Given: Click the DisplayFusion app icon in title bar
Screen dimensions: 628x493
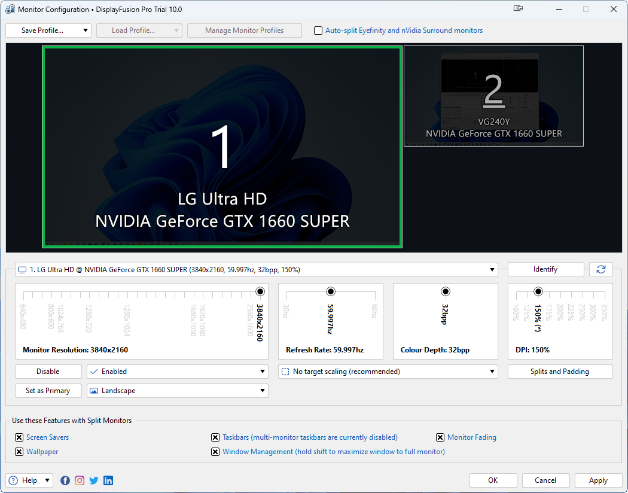Looking at the screenshot, I should [10, 10].
